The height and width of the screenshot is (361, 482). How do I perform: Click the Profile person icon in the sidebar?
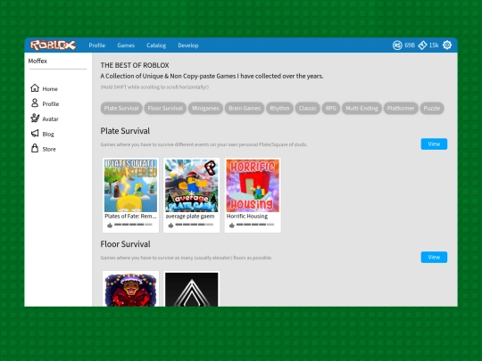(x=35, y=103)
